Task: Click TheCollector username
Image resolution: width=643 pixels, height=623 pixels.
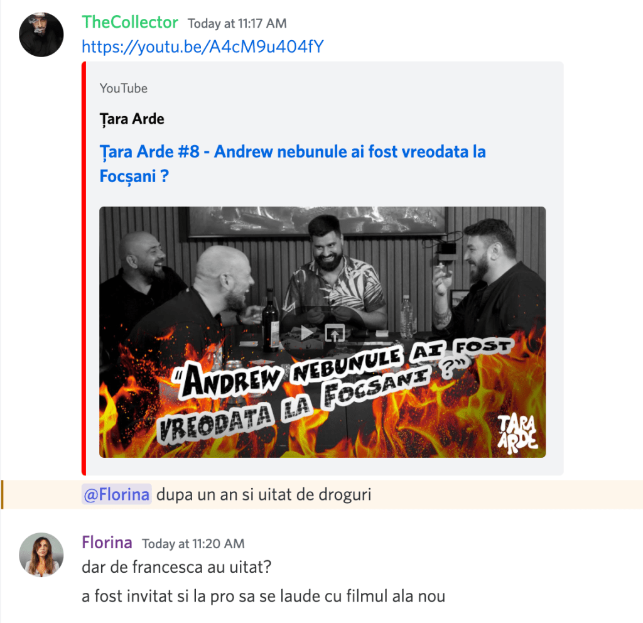Action: (x=129, y=23)
